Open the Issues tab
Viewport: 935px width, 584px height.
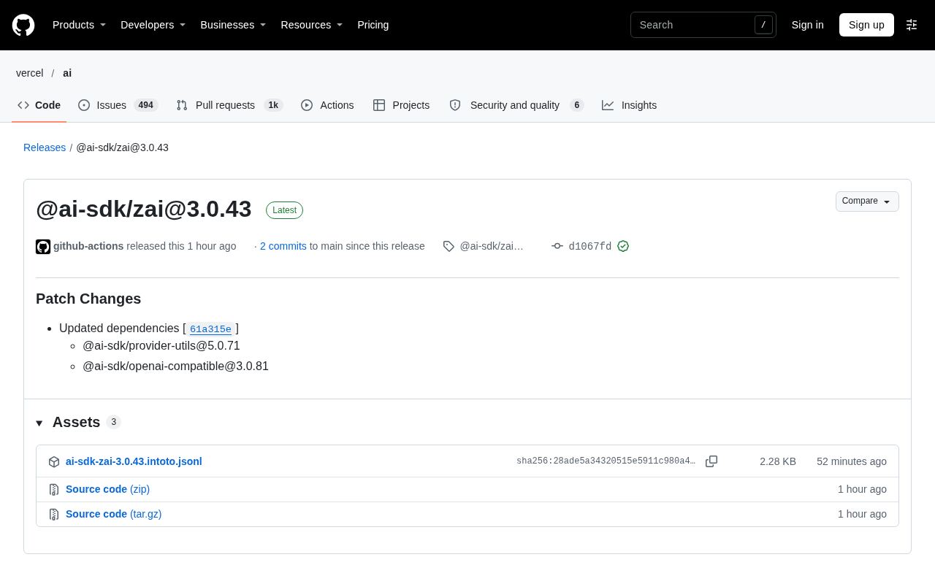[118, 105]
